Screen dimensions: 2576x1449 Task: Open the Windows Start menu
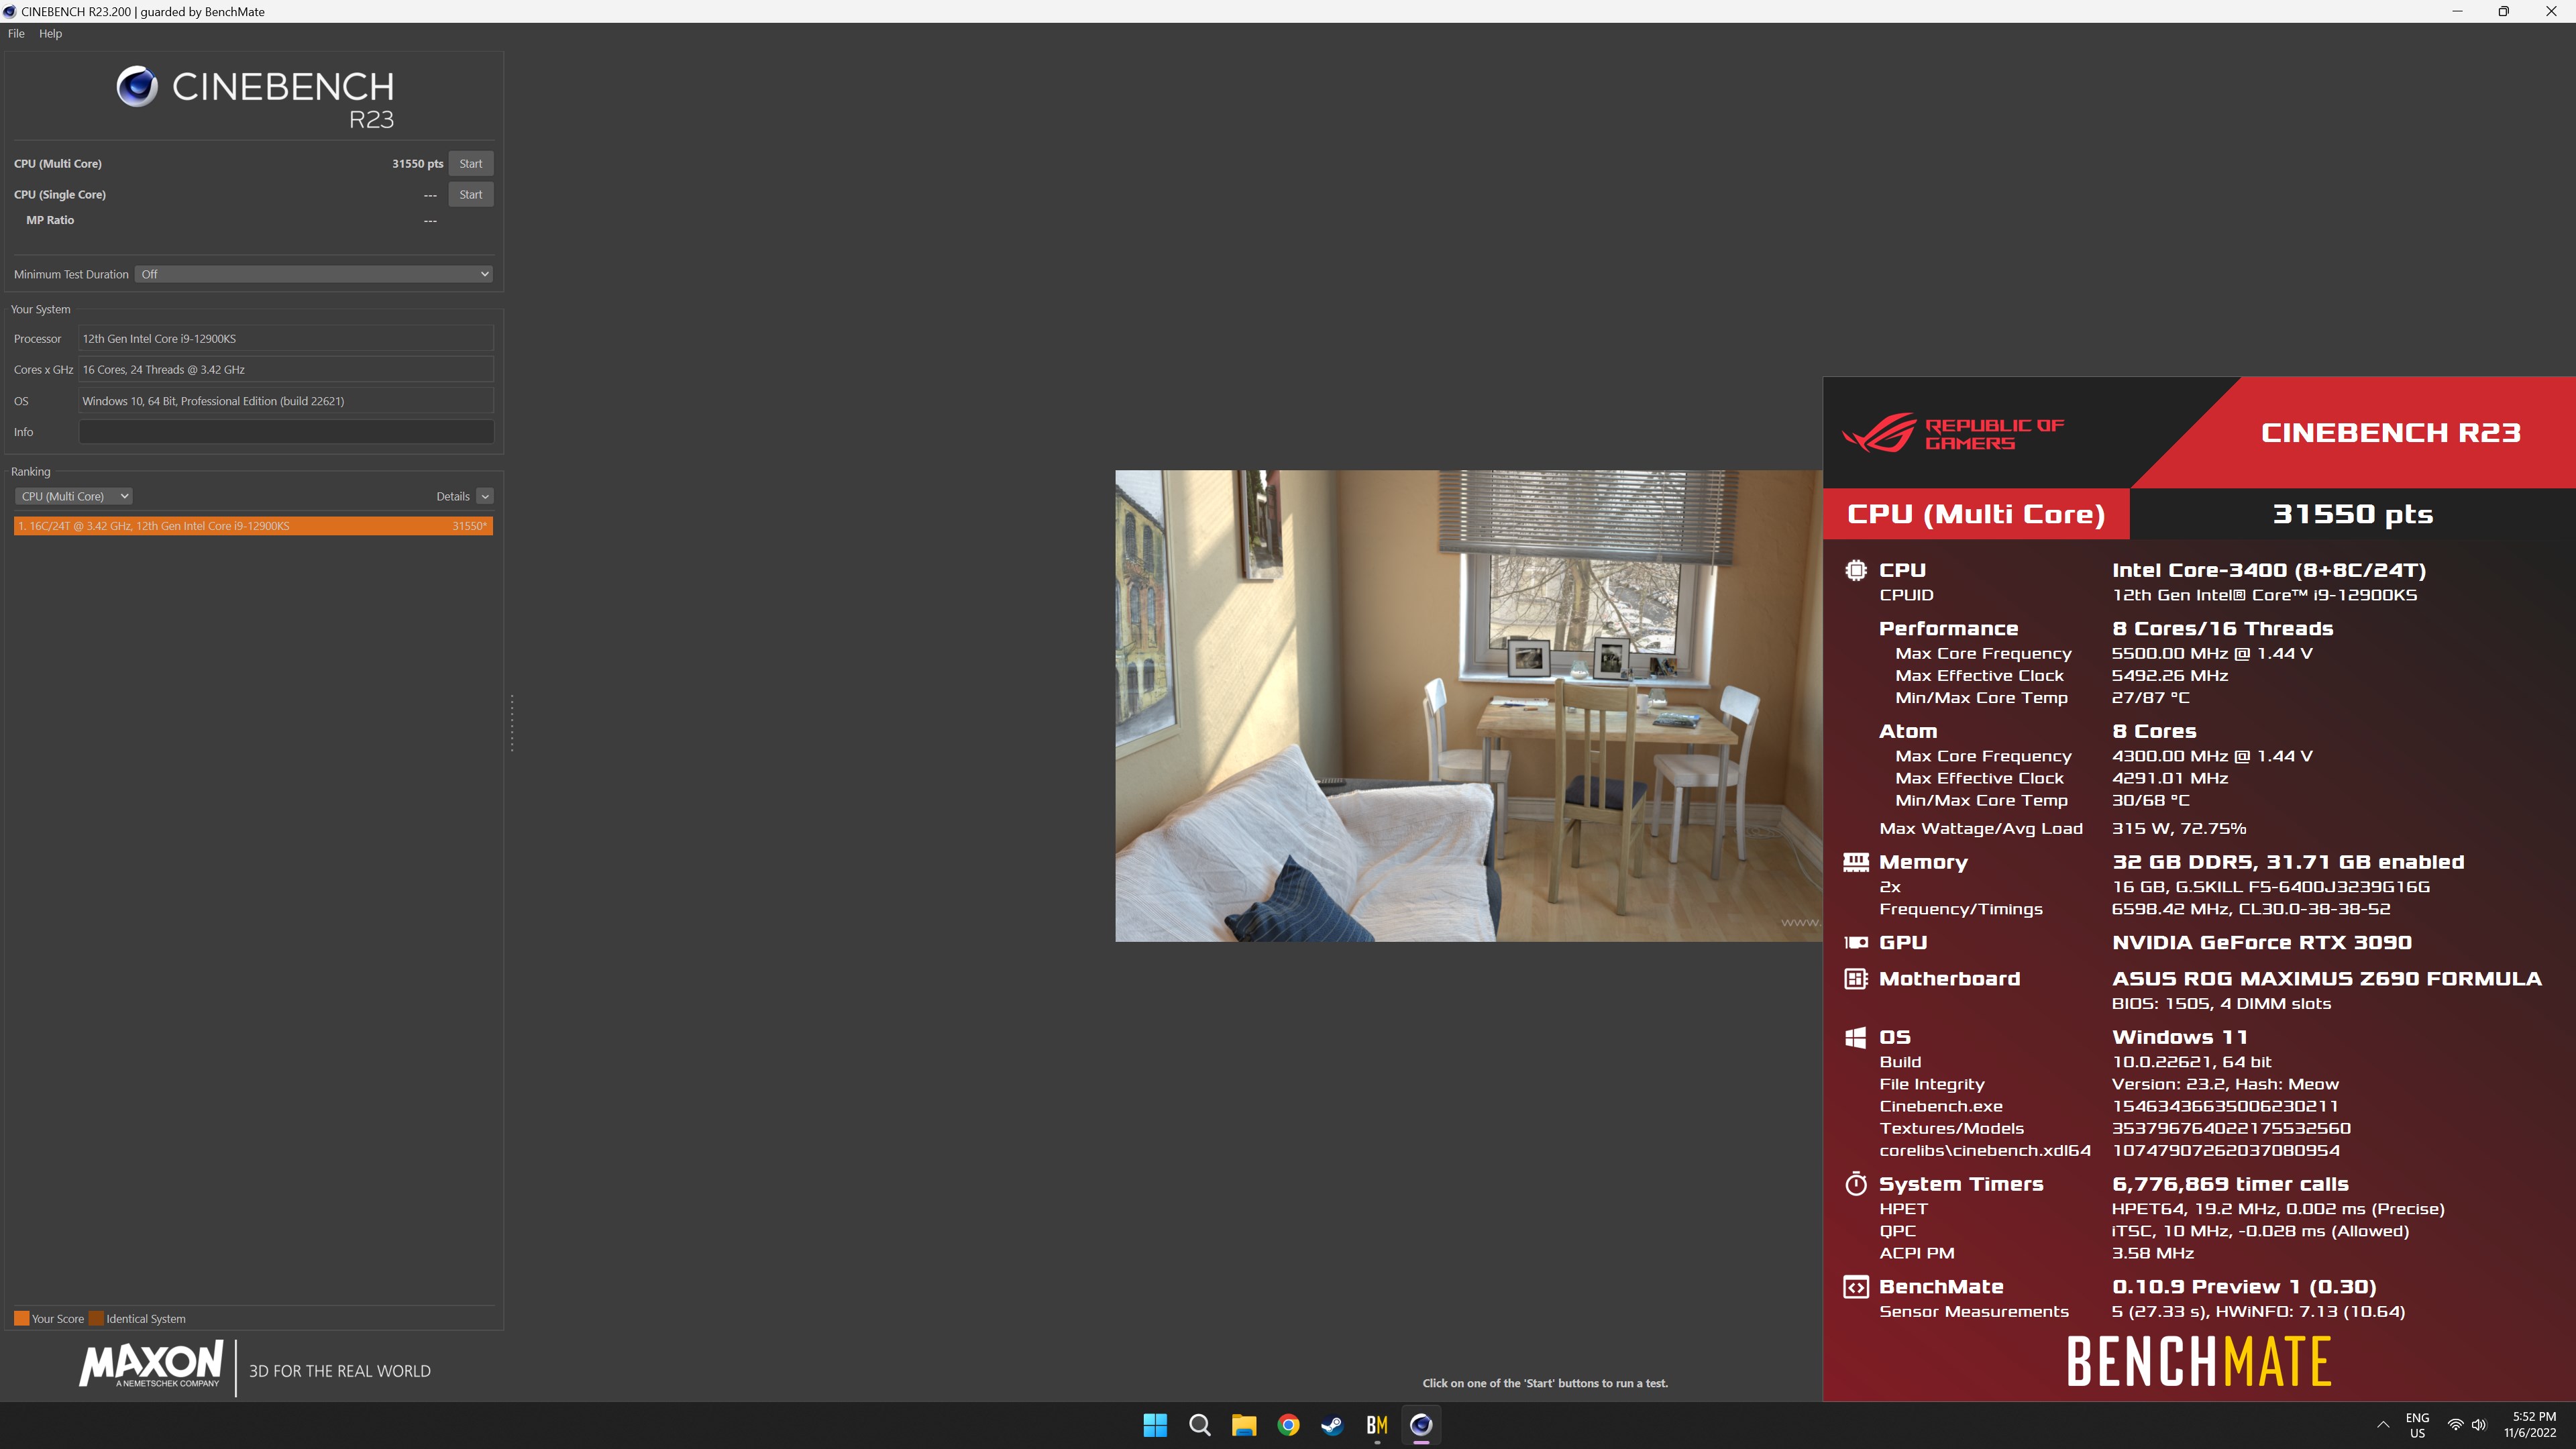1155,1425
